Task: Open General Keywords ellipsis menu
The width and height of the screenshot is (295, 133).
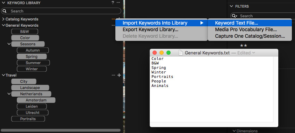Action: click(x=113, y=25)
